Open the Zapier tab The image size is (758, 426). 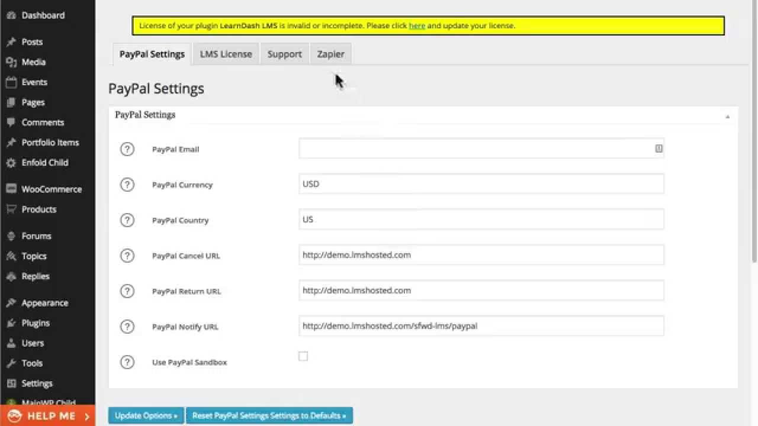click(330, 54)
